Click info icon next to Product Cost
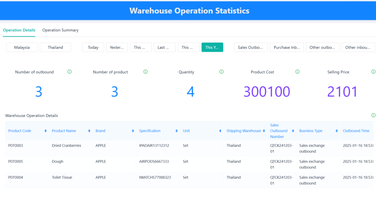The height and width of the screenshot is (197, 376). pyautogui.click(x=297, y=72)
